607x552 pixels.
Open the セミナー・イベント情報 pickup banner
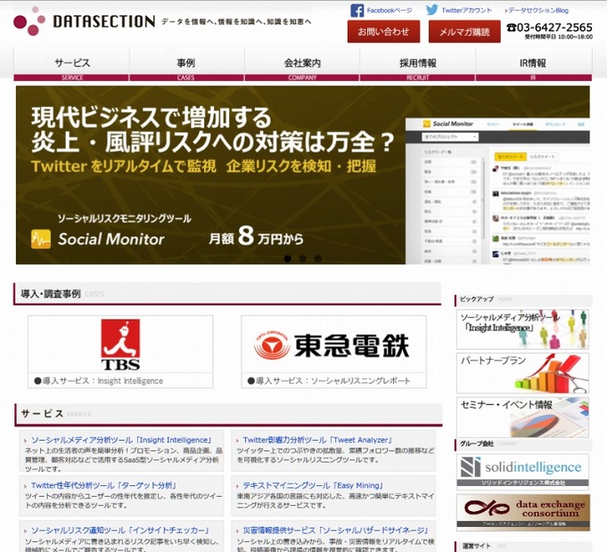(522, 417)
